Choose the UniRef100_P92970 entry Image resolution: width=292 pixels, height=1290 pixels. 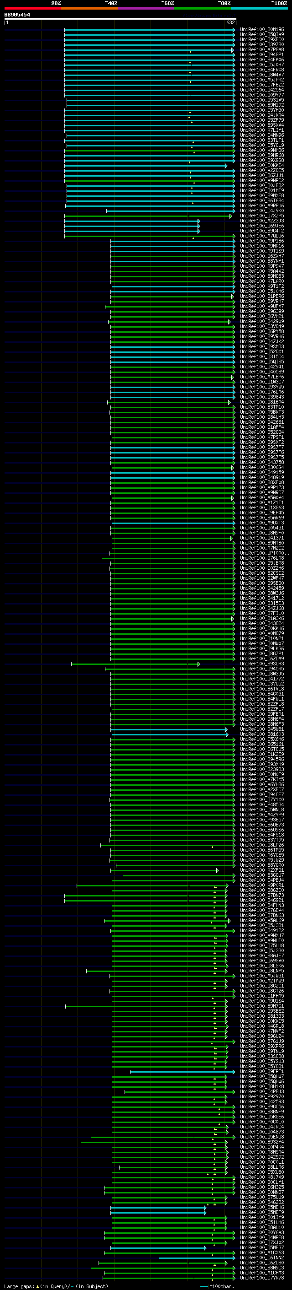[x=262, y=1096]
